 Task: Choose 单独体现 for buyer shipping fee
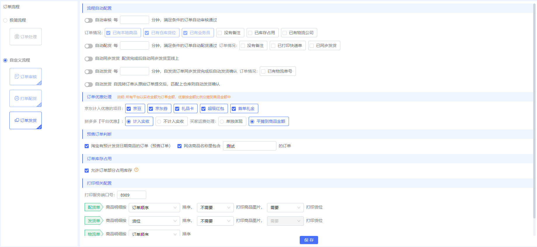click(x=222, y=122)
